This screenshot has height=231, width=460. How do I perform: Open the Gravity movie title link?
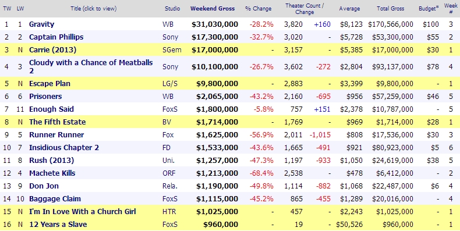(x=41, y=24)
